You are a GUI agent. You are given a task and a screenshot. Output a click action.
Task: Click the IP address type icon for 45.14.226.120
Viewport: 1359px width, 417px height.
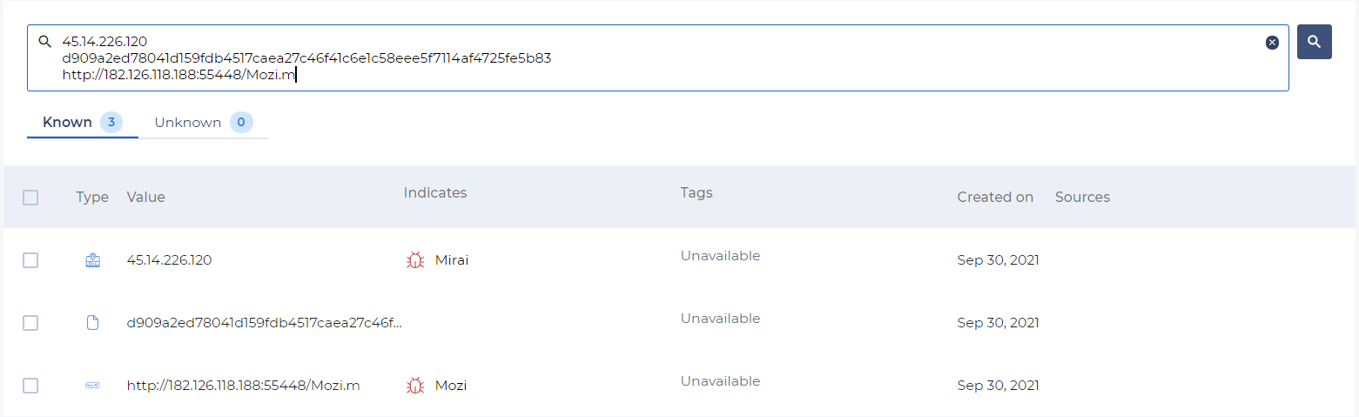click(92, 260)
